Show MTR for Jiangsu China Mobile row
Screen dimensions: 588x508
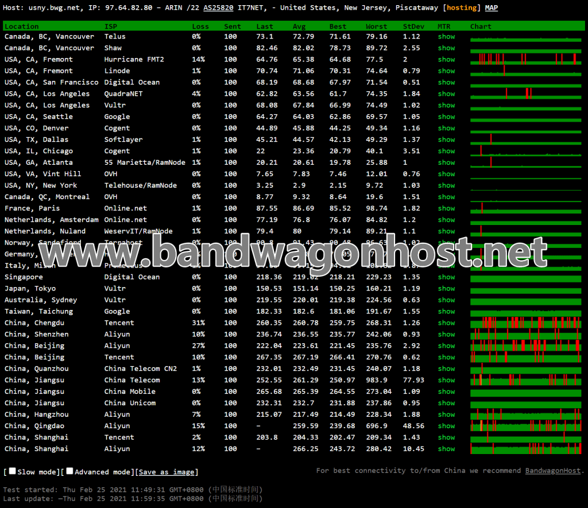[x=446, y=391]
